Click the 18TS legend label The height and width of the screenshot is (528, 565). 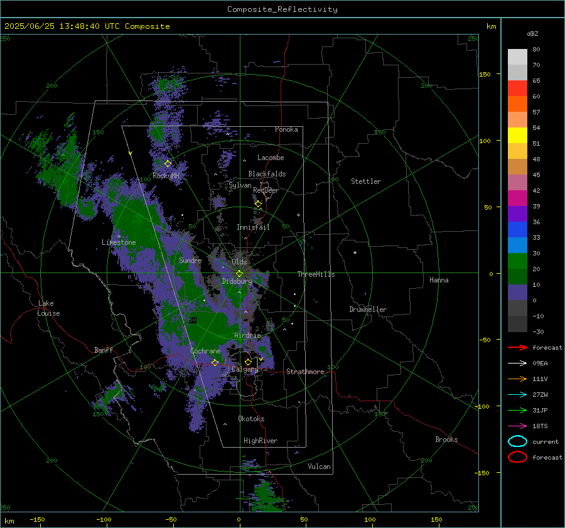point(540,426)
